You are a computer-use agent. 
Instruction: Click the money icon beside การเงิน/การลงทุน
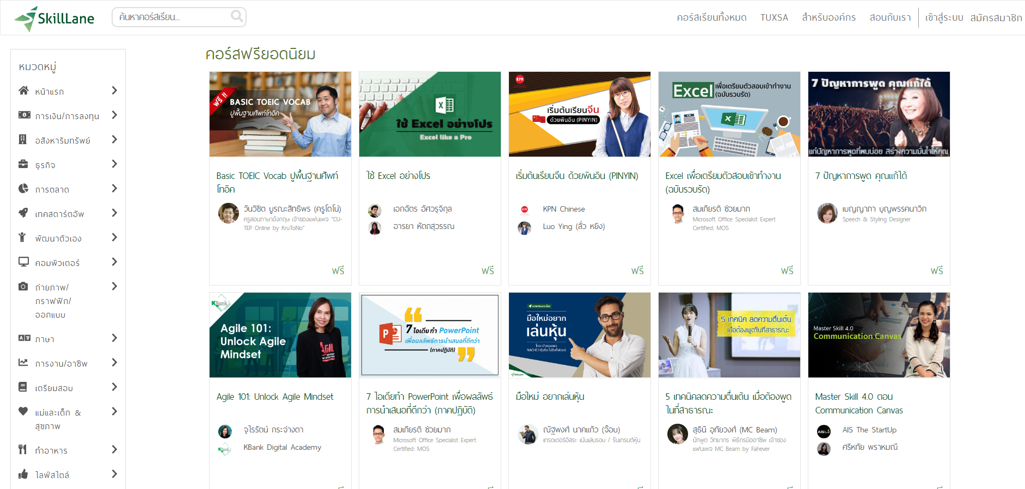click(x=24, y=115)
